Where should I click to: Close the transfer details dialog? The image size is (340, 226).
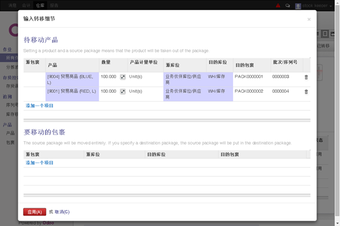[309, 19]
